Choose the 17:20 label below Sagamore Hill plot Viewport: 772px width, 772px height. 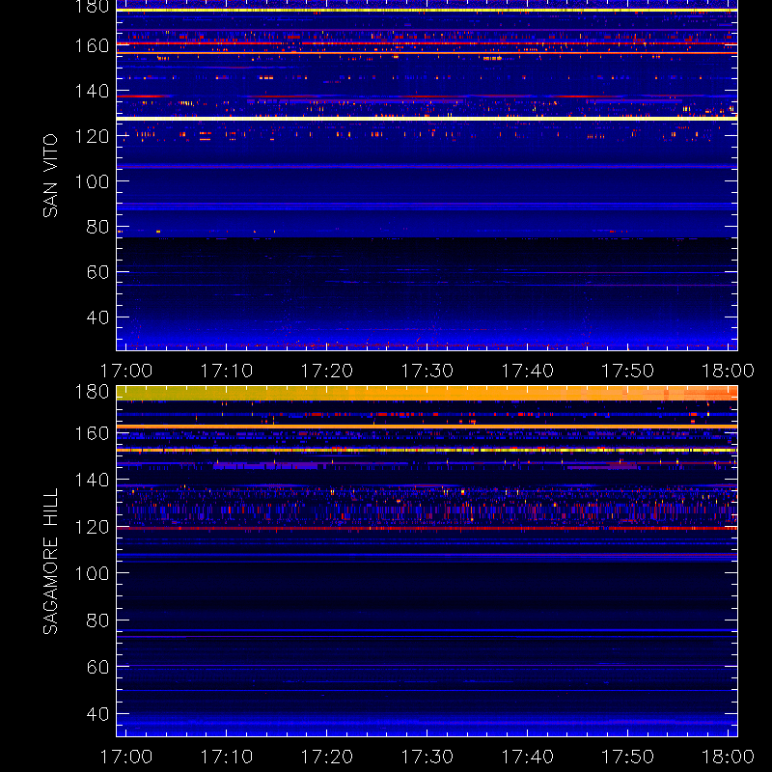[327, 757]
